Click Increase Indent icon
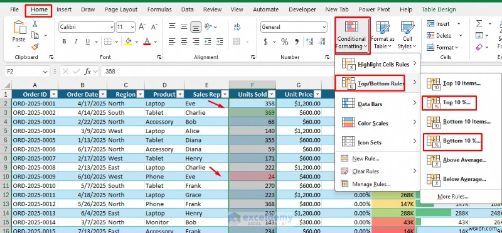The height and width of the screenshot is (233, 502). click(x=219, y=41)
